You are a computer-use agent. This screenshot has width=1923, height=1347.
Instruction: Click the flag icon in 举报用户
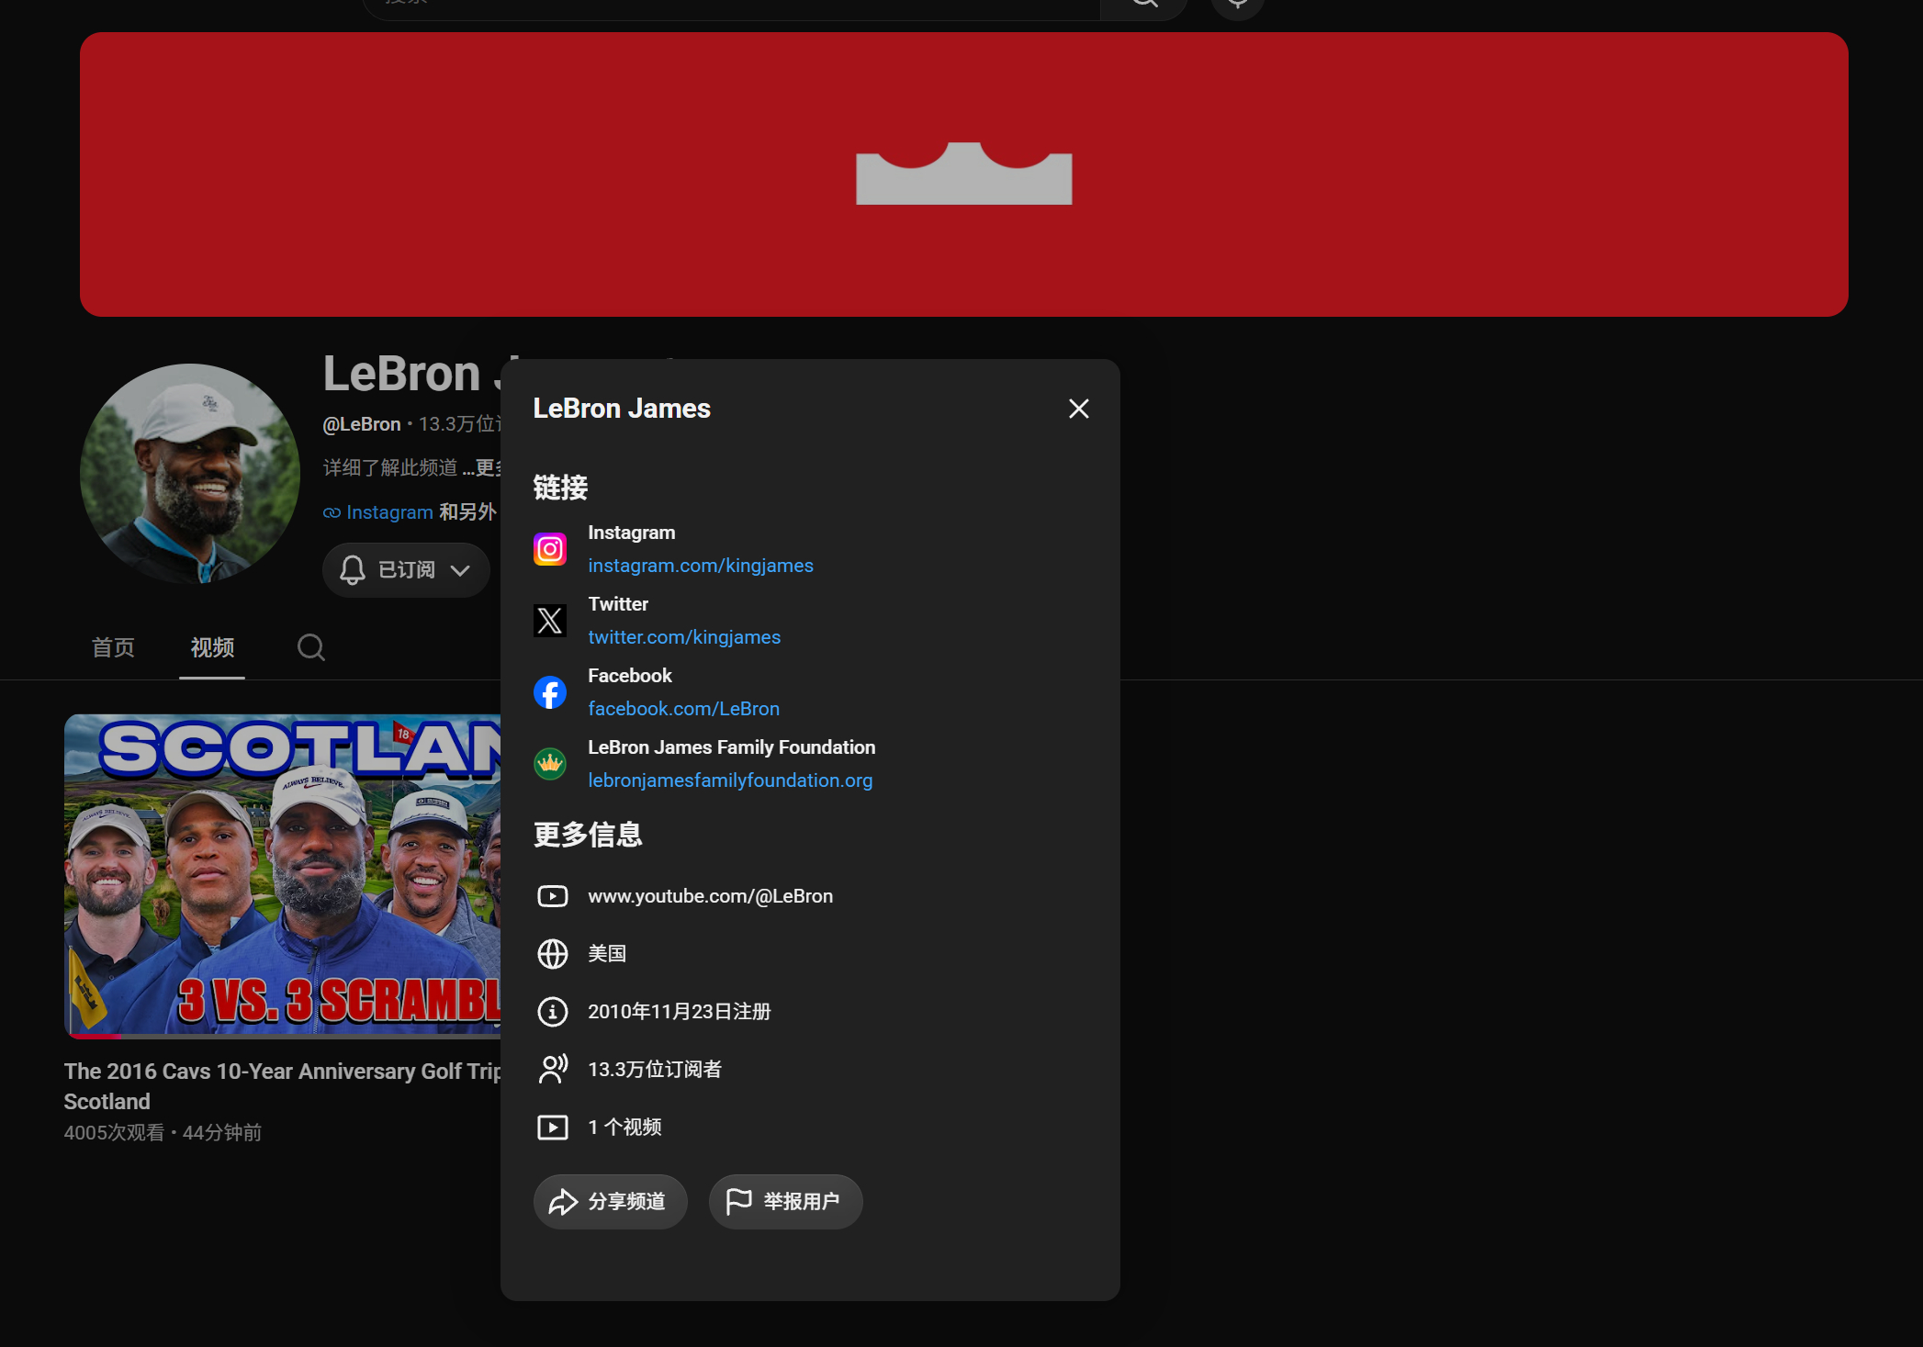click(x=738, y=1201)
